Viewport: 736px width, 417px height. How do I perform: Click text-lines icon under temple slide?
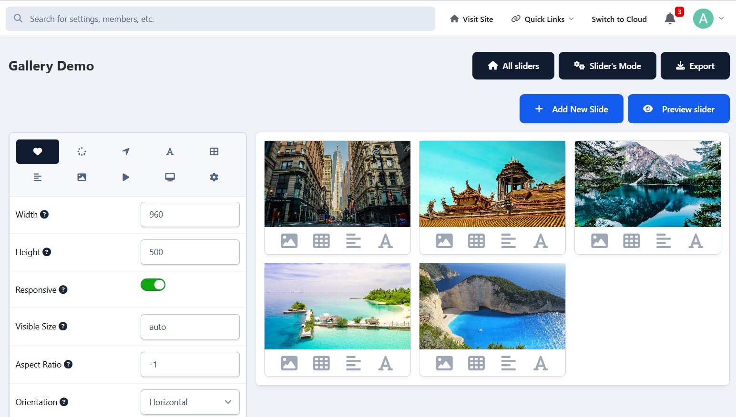(x=509, y=241)
